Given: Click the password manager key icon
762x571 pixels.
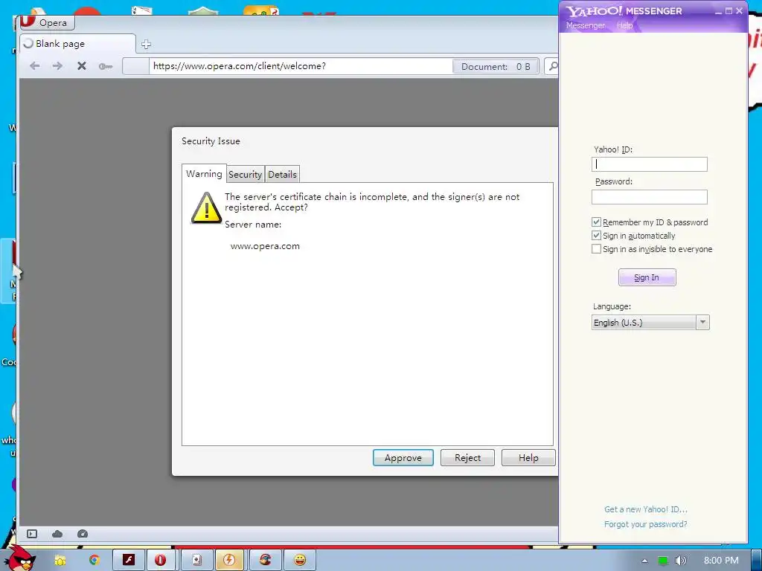Looking at the screenshot, I should point(106,66).
